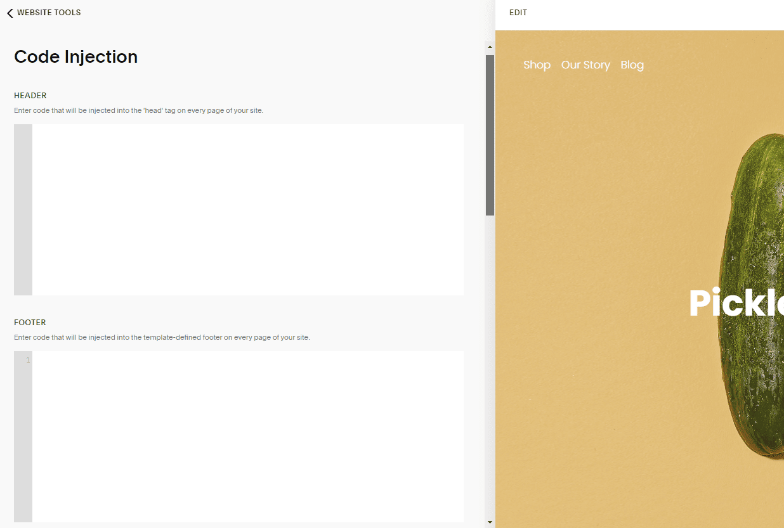Click the vertical scrollbar thumb
The height and width of the screenshot is (528, 784).
pyautogui.click(x=490, y=135)
